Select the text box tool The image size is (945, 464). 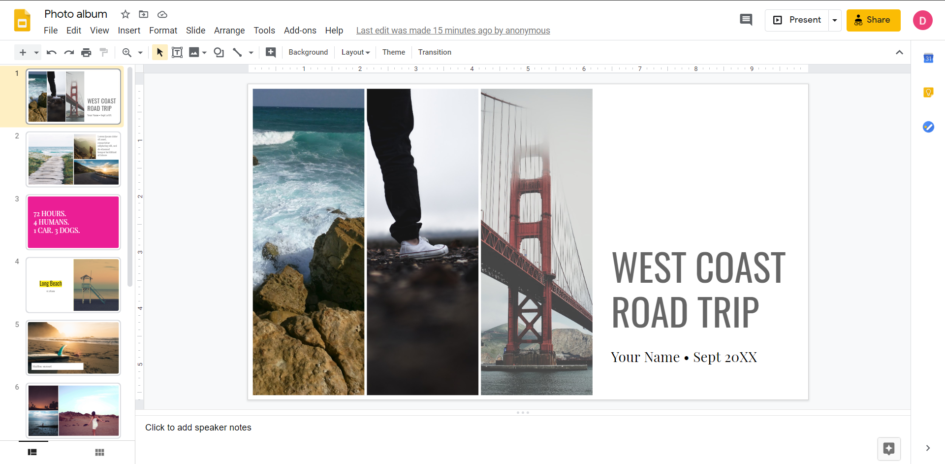click(177, 52)
